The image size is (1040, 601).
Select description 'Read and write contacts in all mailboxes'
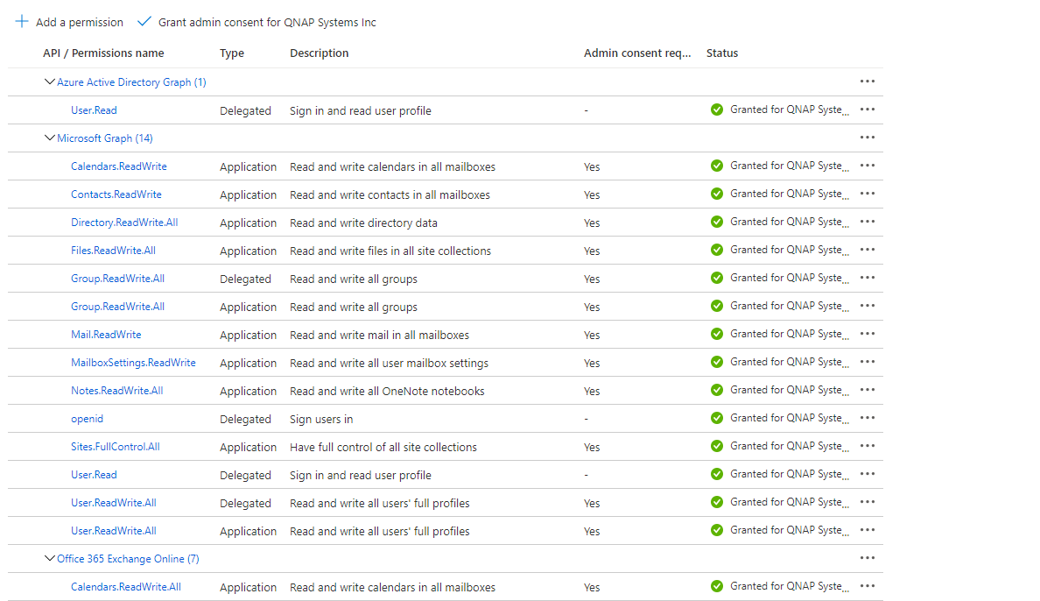click(390, 195)
